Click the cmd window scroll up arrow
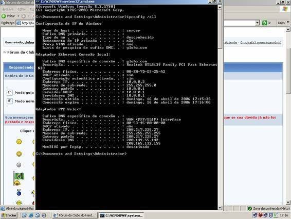Screen dimensions: 291x219 point(220,7)
